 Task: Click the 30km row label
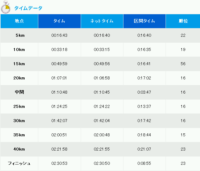point(19,121)
